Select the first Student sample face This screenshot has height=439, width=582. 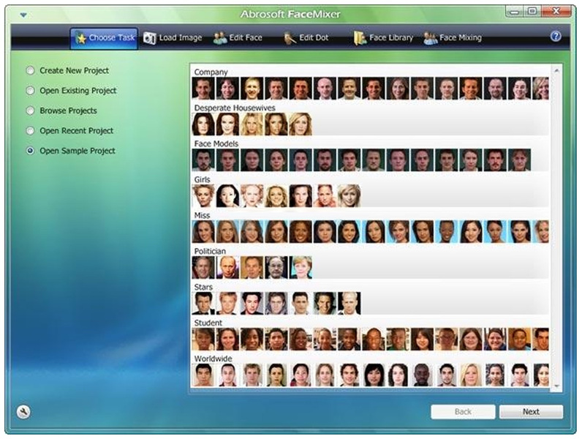coord(203,339)
